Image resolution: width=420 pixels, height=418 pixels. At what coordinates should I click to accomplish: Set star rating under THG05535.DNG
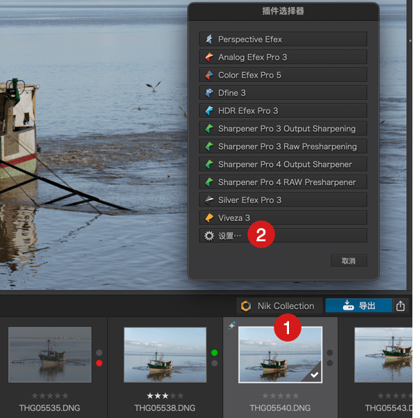[x=50, y=396]
